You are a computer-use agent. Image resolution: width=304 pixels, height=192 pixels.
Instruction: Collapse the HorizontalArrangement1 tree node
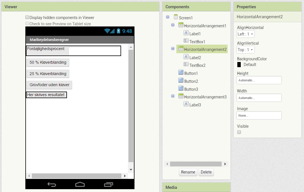[x=173, y=25]
